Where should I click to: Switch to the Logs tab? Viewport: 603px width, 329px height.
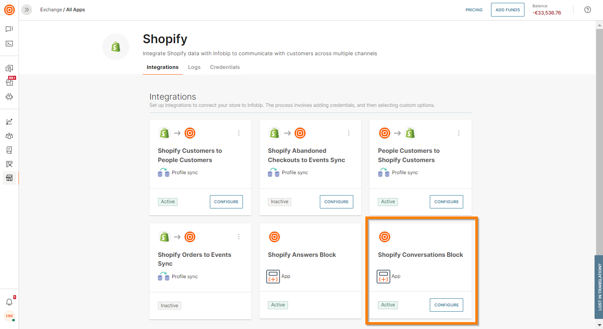point(194,67)
